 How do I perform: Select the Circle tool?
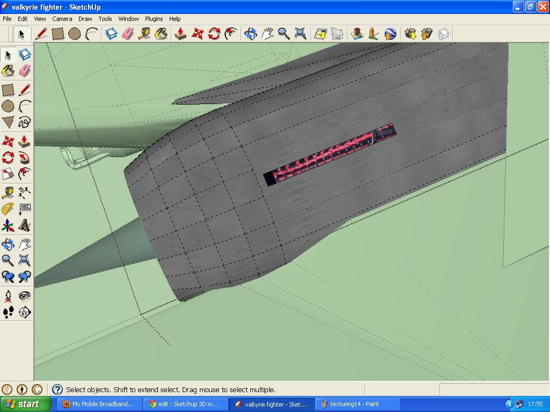coord(8,107)
